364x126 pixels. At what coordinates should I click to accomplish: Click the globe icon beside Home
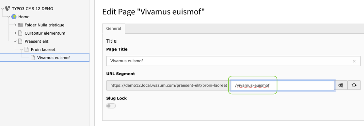[x=14, y=17]
